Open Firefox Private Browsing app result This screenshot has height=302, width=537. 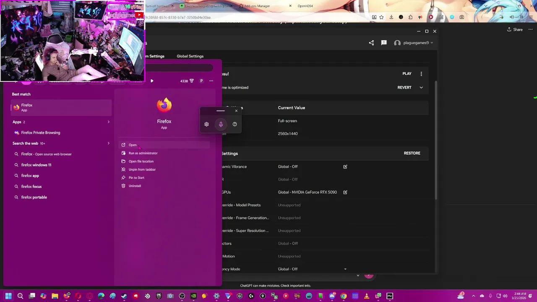[x=61, y=133]
